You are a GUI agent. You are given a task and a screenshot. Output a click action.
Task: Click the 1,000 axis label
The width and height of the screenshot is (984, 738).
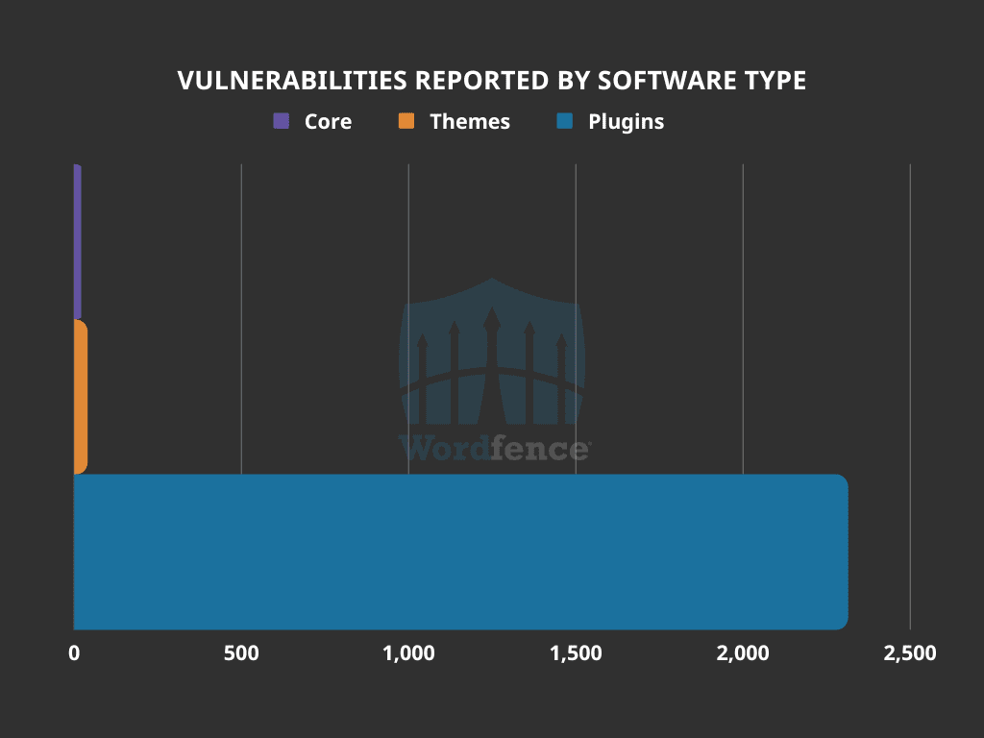click(408, 653)
